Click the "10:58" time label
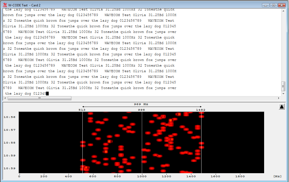289x182 pixels. point(10,143)
